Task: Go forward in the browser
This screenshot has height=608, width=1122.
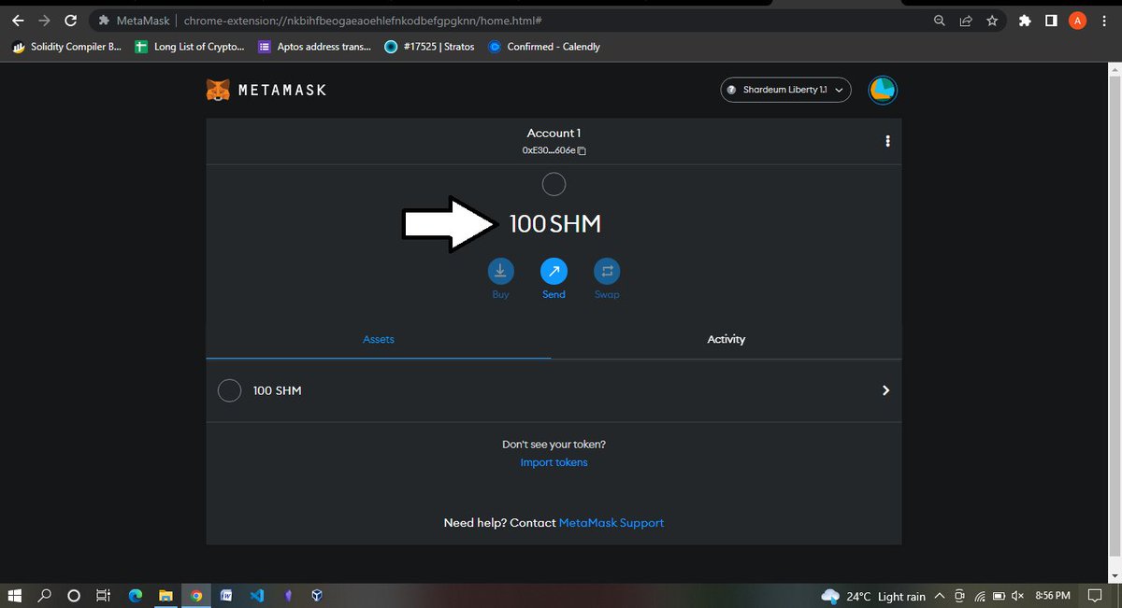Action: [x=44, y=20]
